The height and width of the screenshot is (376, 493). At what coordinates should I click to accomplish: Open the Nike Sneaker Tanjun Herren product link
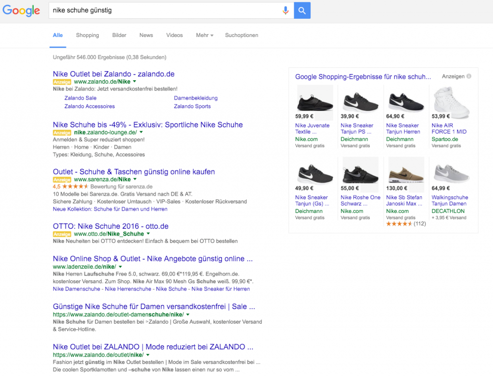[x=403, y=128]
